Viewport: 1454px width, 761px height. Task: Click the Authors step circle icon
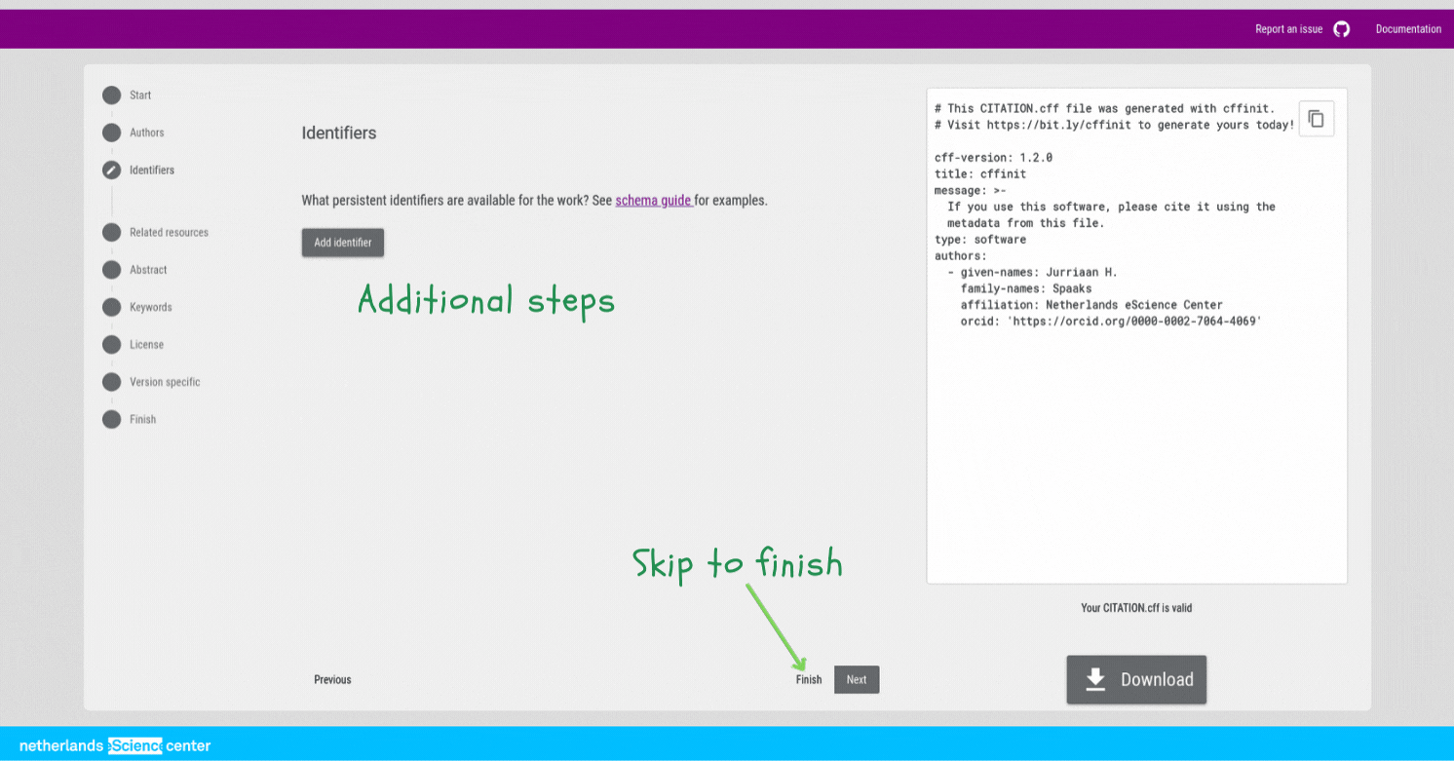(x=112, y=133)
